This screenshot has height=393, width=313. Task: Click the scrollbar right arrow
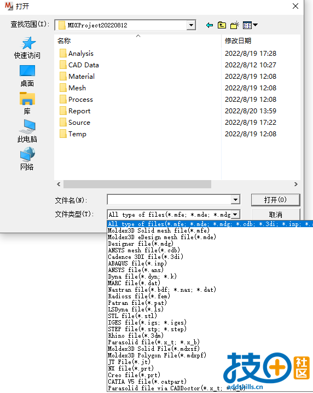point(295,184)
